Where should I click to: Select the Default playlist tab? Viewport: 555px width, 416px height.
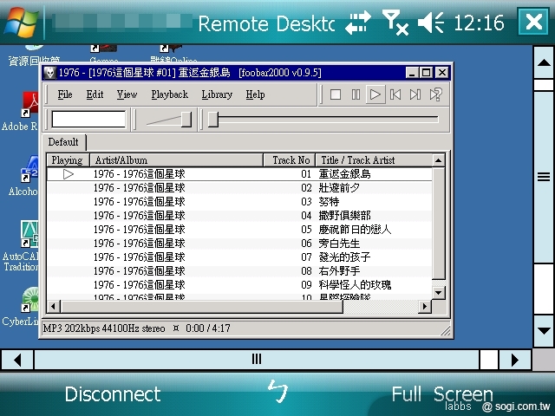tap(63, 142)
